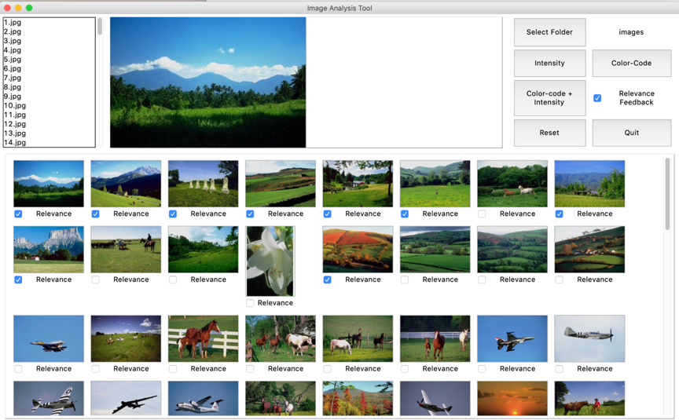Image resolution: width=679 pixels, height=420 pixels.
Task: Select 2.jpg in the file list
Action: pos(49,31)
